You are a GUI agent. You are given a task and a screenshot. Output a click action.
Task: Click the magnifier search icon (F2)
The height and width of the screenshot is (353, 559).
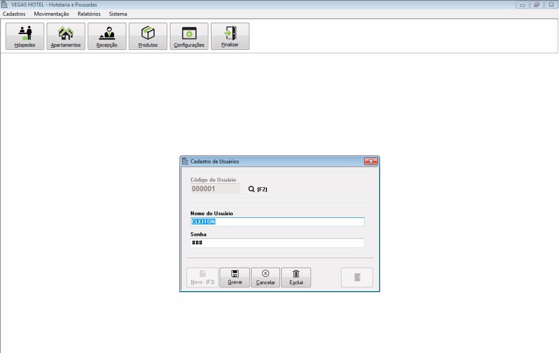[x=252, y=189]
